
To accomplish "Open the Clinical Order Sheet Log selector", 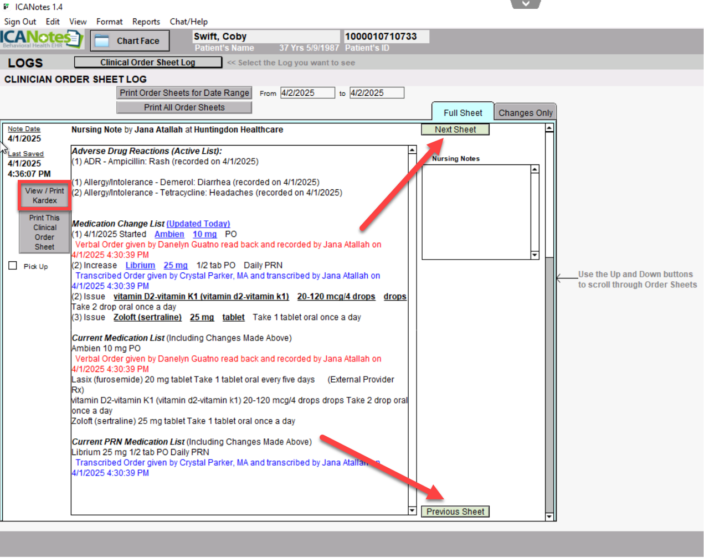I will [148, 62].
